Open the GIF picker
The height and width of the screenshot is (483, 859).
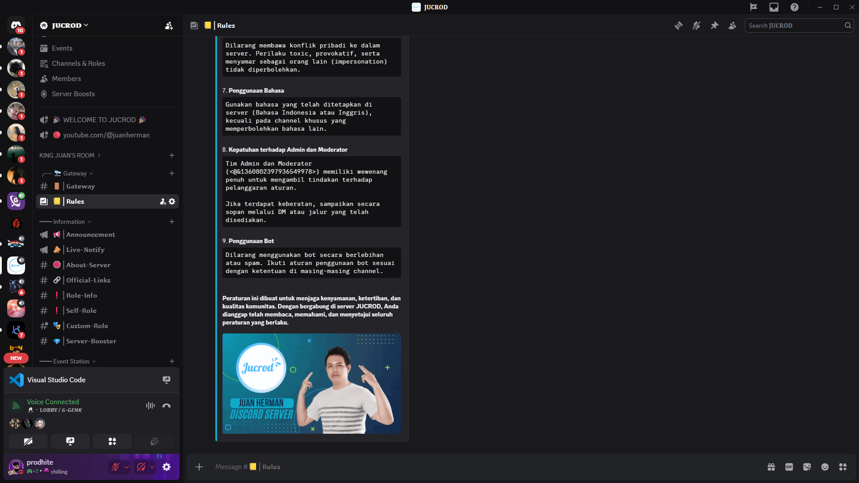(789, 467)
